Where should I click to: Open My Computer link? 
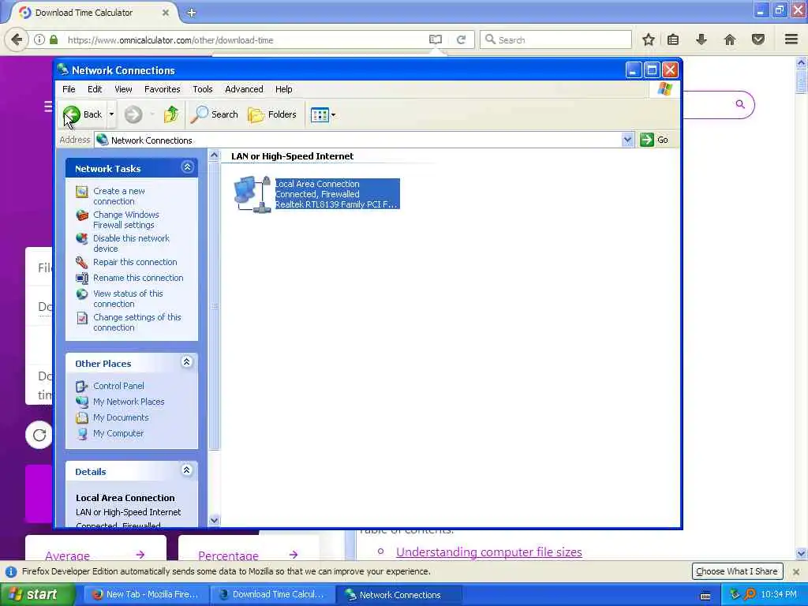[x=118, y=433]
